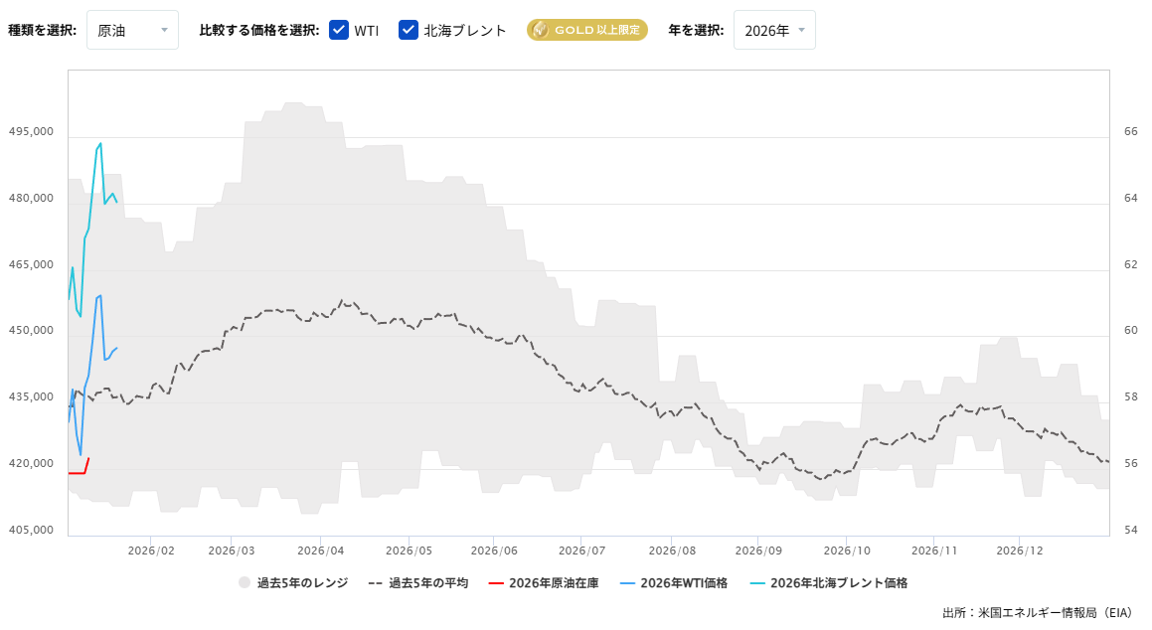The height and width of the screenshot is (630, 1152).
Task: Click the GOLD以上限定 badge icon
Action: pos(587,30)
